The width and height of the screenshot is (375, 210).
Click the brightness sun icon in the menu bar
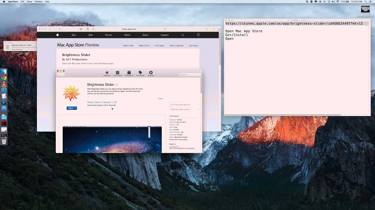(325, 1)
